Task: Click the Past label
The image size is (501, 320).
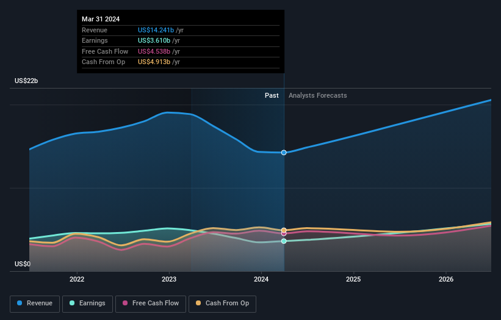Action: 272,96
